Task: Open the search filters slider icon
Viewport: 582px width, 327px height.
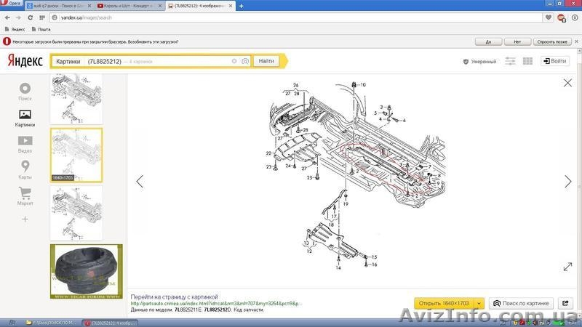Action: pos(511,62)
